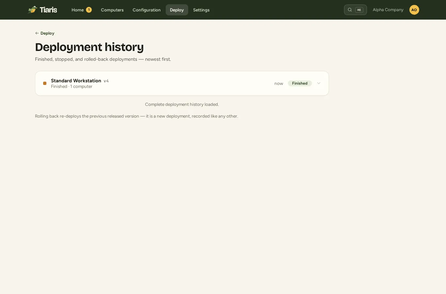Open the search box magnifier

tap(350, 10)
